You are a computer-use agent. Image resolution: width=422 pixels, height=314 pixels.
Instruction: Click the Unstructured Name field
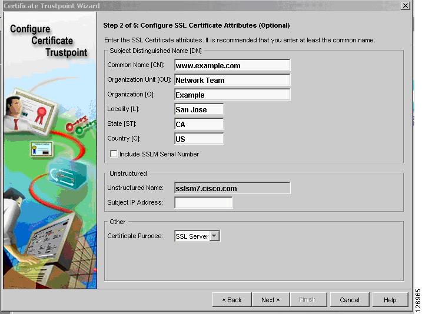click(232, 188)
